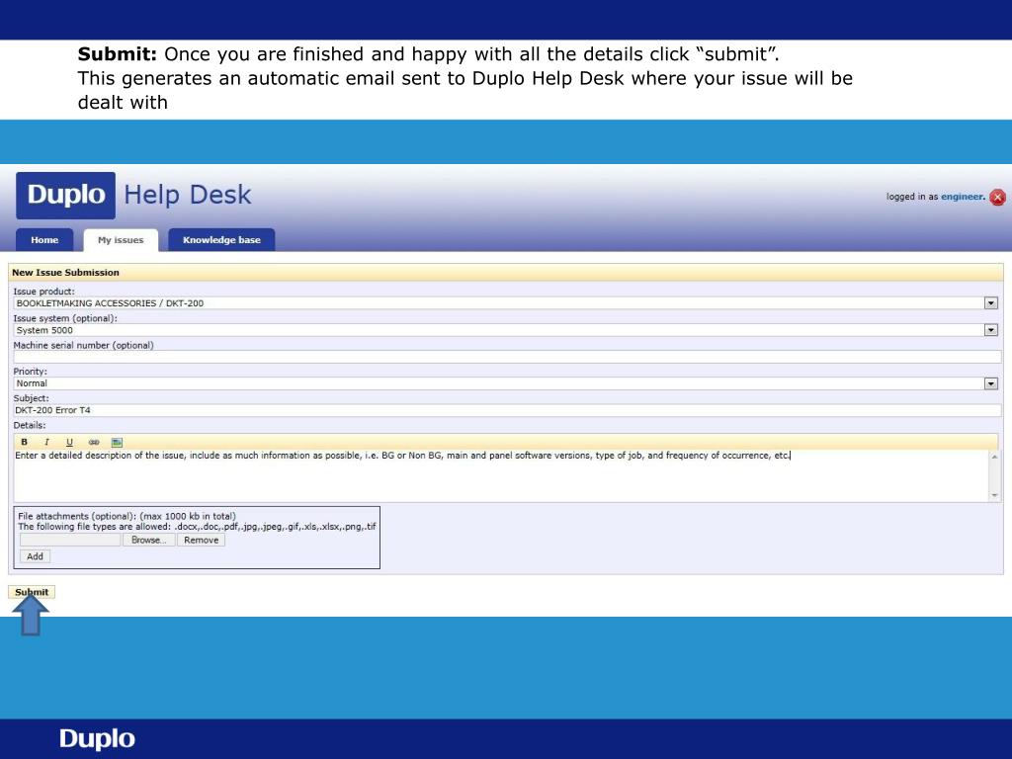Click the Details scrollbar down arrow

pos(994,495)
